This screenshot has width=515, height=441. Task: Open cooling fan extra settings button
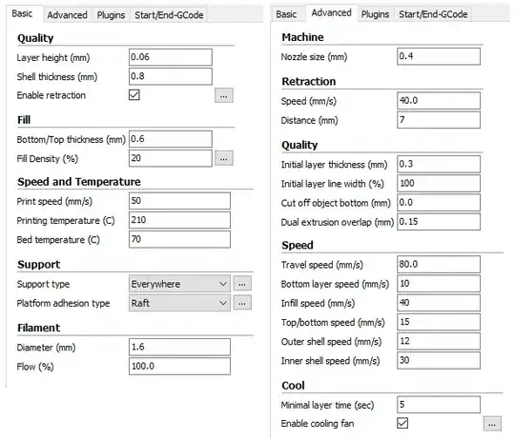tap(492, 424)
